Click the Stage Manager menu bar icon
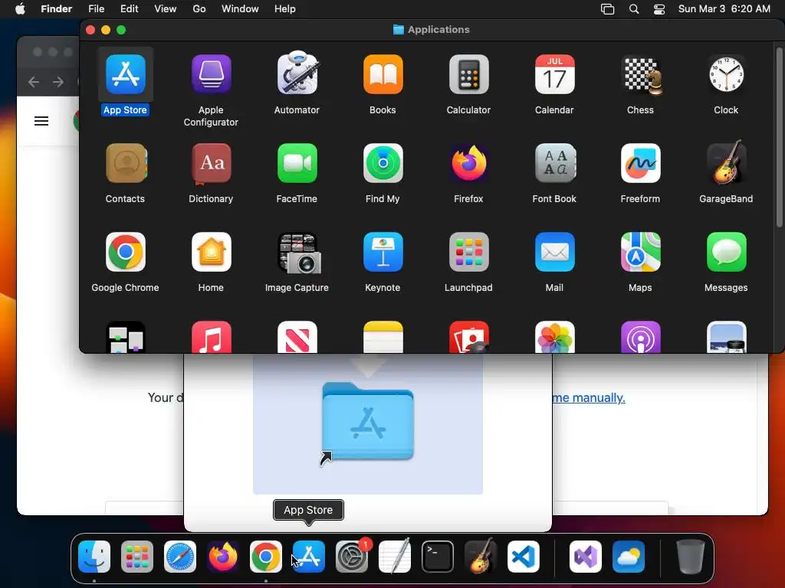This screenshot has width=785, height=588. pos(607,9)
